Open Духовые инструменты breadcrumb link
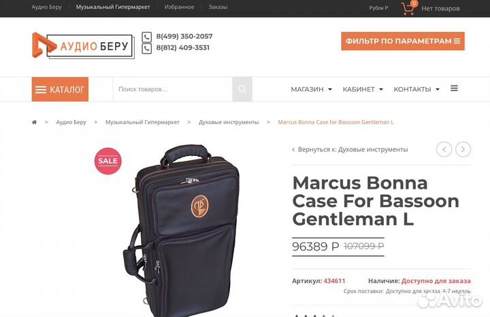 click(x=229, y=122)
